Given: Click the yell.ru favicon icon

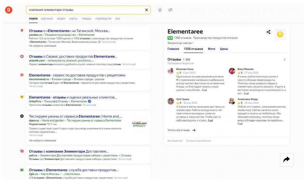Looking at the screenshot, I should pos(22,151).
